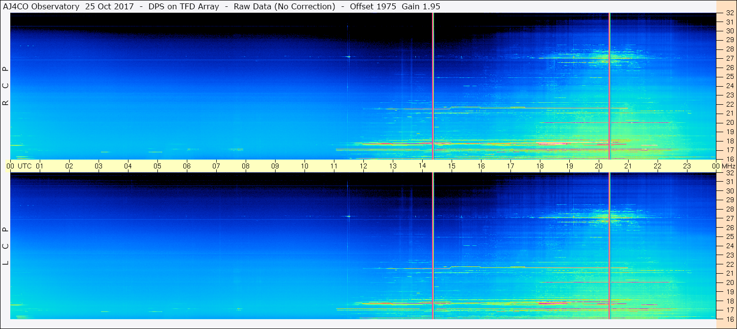Click the "L C P" panel label
This screenshot has width=737, height=329.
coord(6,246)
